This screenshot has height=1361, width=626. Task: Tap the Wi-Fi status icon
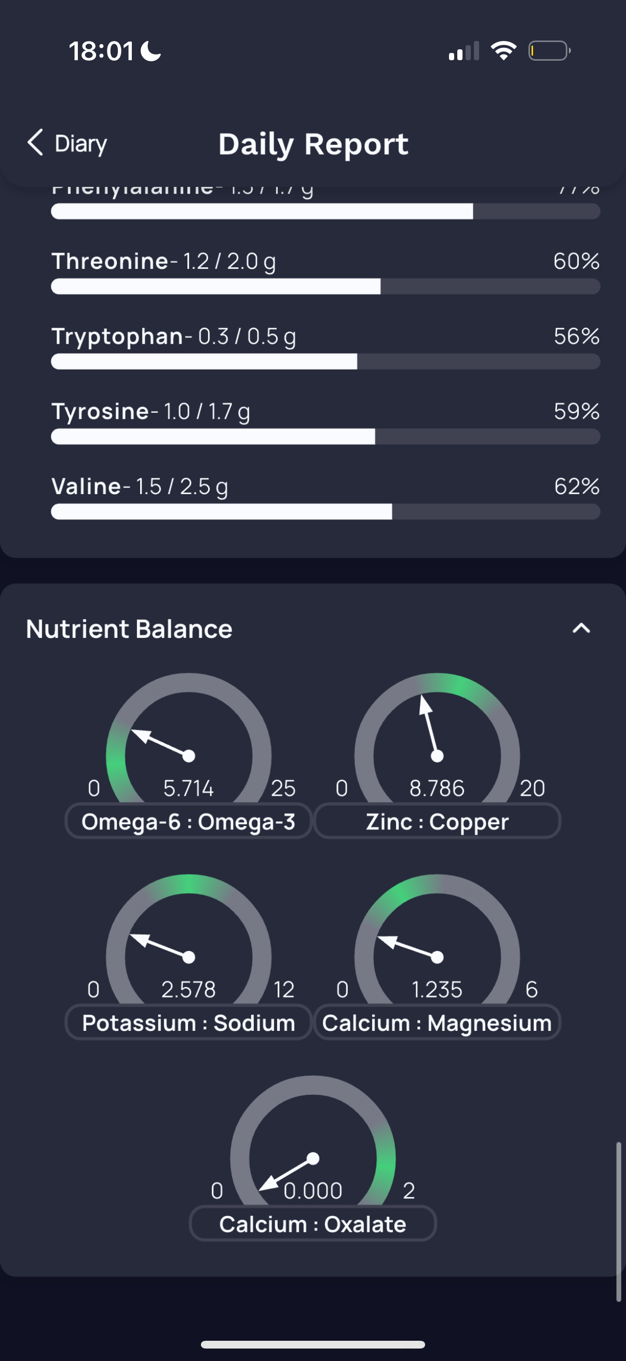[x=503, y=51]
